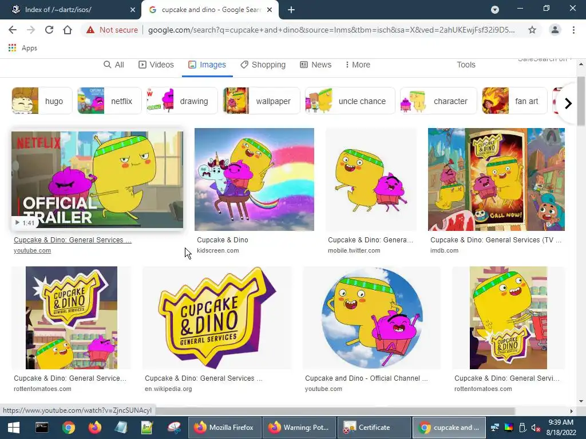Image resolution: width=586 pixels, height=439 pixels.
Task: Click the 'Cupcake & Dino: General Services' trailer title link
Action: [x=73, y=240]
